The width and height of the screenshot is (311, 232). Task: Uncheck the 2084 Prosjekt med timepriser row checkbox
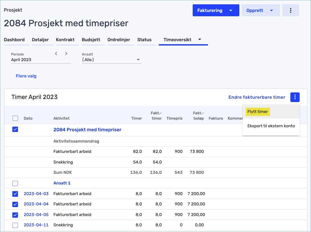(15, 129)
